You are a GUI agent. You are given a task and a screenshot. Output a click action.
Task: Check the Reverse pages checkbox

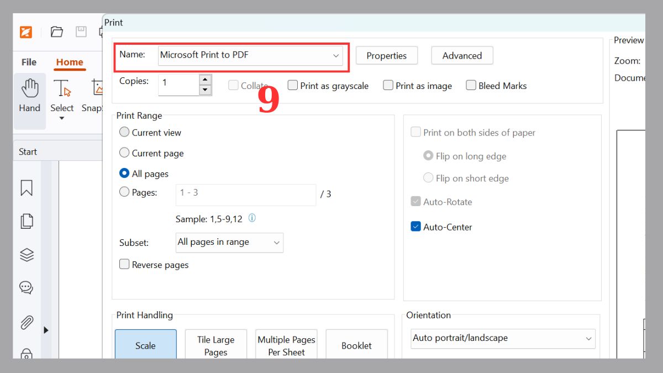(124, 264)
